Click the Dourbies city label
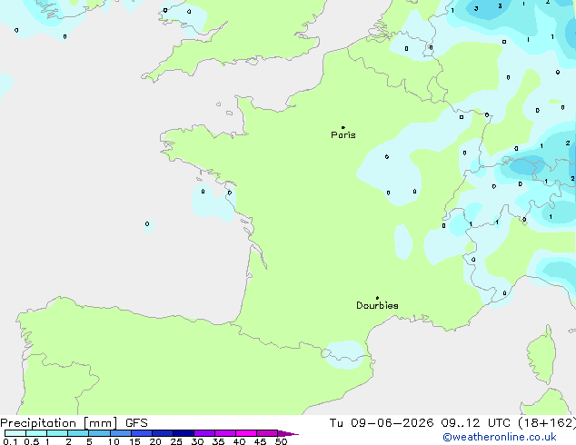The height and width of the screenshot is (445, 576). point(377,305)
